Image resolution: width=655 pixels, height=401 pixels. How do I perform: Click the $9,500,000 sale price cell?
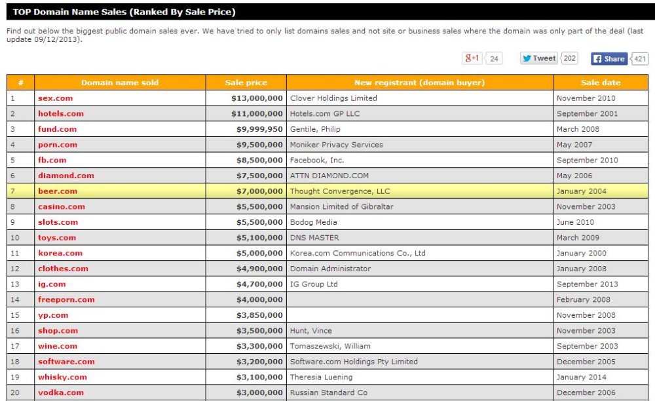(246, 145)
